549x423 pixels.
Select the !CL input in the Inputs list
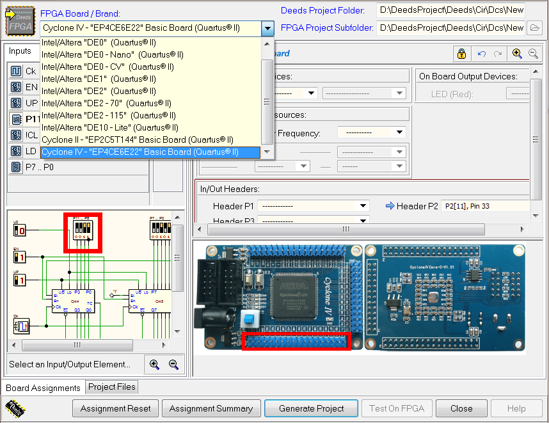(23, 135)
